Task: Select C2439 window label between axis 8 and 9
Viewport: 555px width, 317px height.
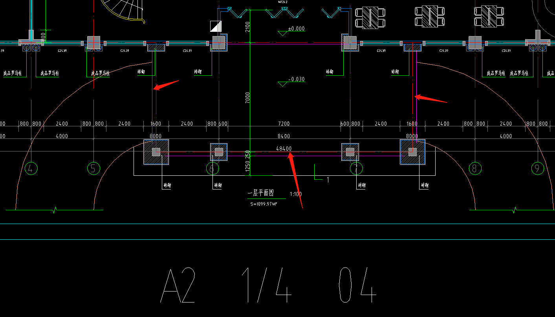Action: [x=506, y=51]
